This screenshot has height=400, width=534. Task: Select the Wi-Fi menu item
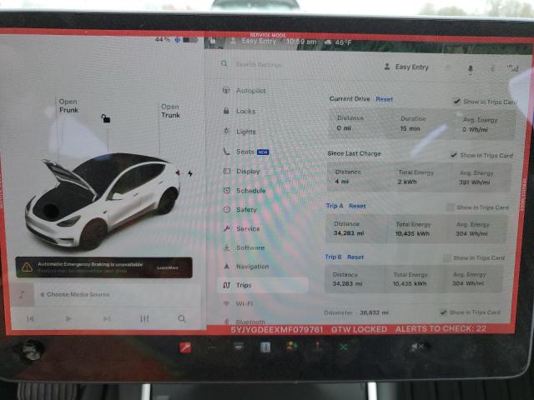(239, 303)
